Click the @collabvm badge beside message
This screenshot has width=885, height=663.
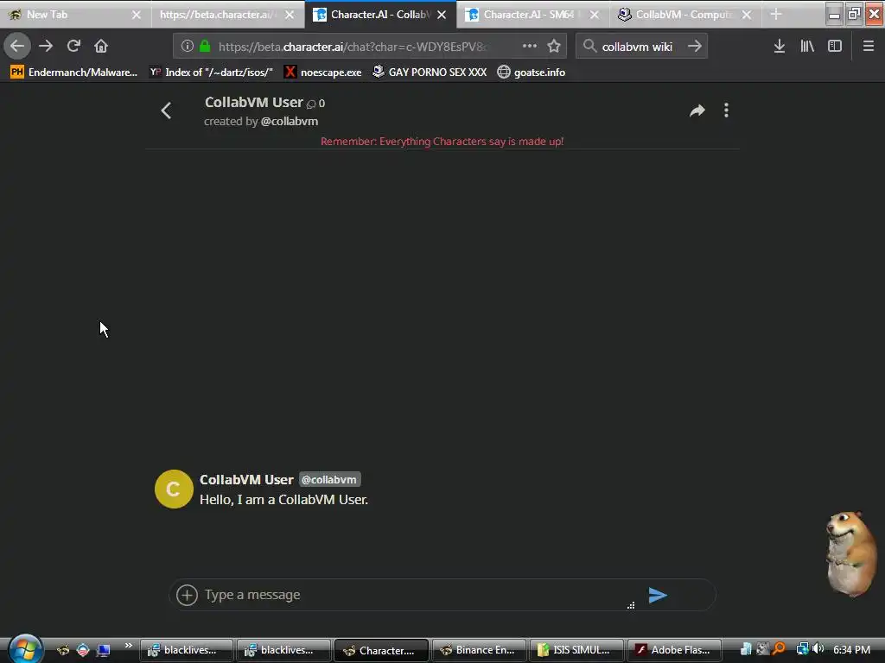(x=329, y=480)
